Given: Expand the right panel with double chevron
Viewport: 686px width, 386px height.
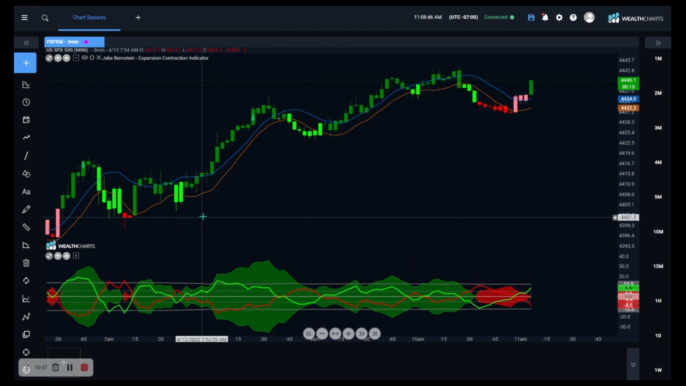Looking at the screenshot, I should (x=658, y=43).
